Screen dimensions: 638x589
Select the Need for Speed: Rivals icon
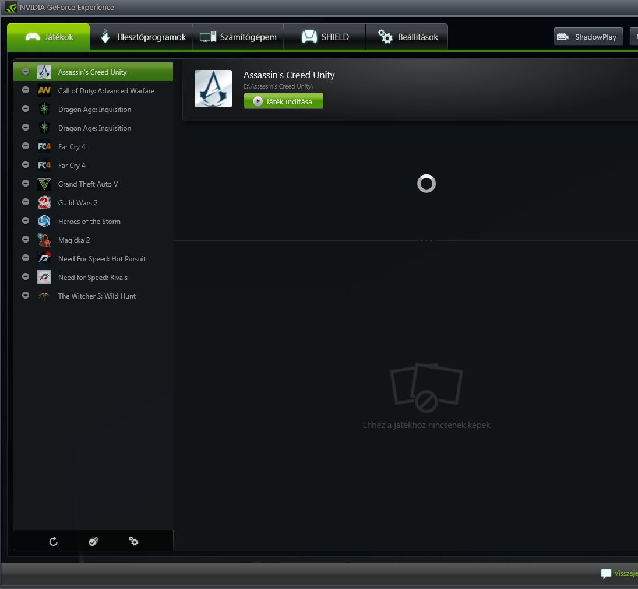tap(44, 277)
